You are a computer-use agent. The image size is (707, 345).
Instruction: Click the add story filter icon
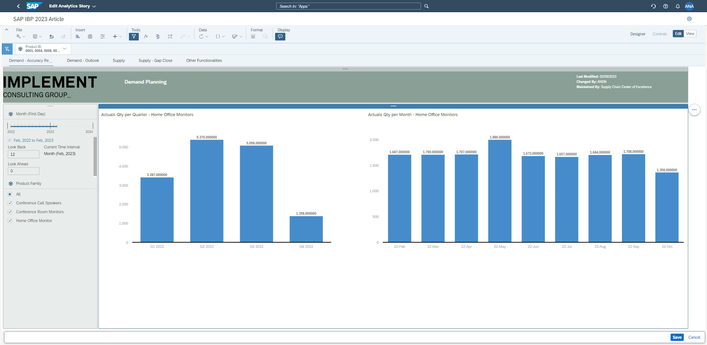pos(7,49)
